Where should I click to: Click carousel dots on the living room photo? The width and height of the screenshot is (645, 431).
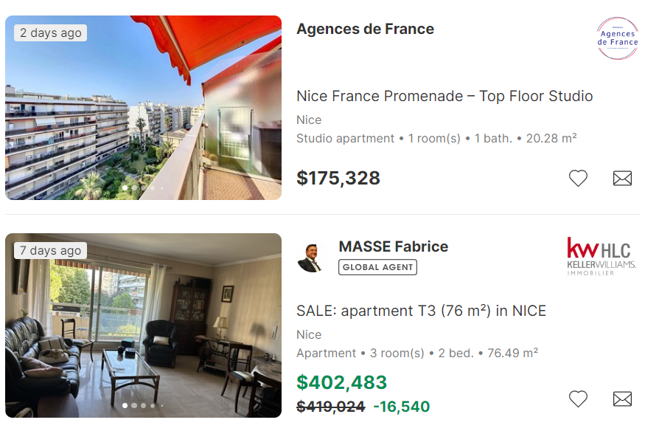(143, 405)
